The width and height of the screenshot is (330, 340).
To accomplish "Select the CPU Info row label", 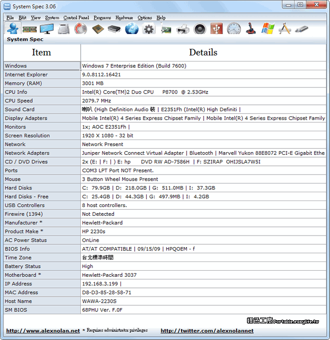I will (x=42, y=92).
